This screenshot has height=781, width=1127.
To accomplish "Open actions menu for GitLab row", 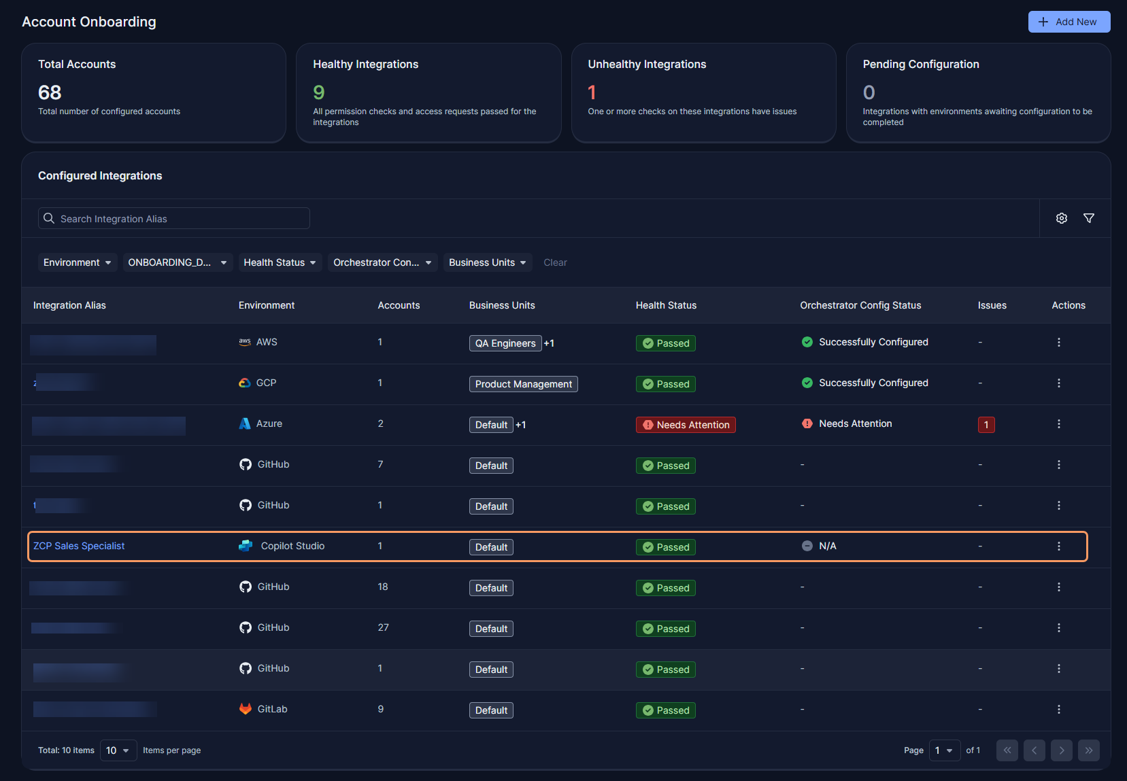I will pos(1058,710).
